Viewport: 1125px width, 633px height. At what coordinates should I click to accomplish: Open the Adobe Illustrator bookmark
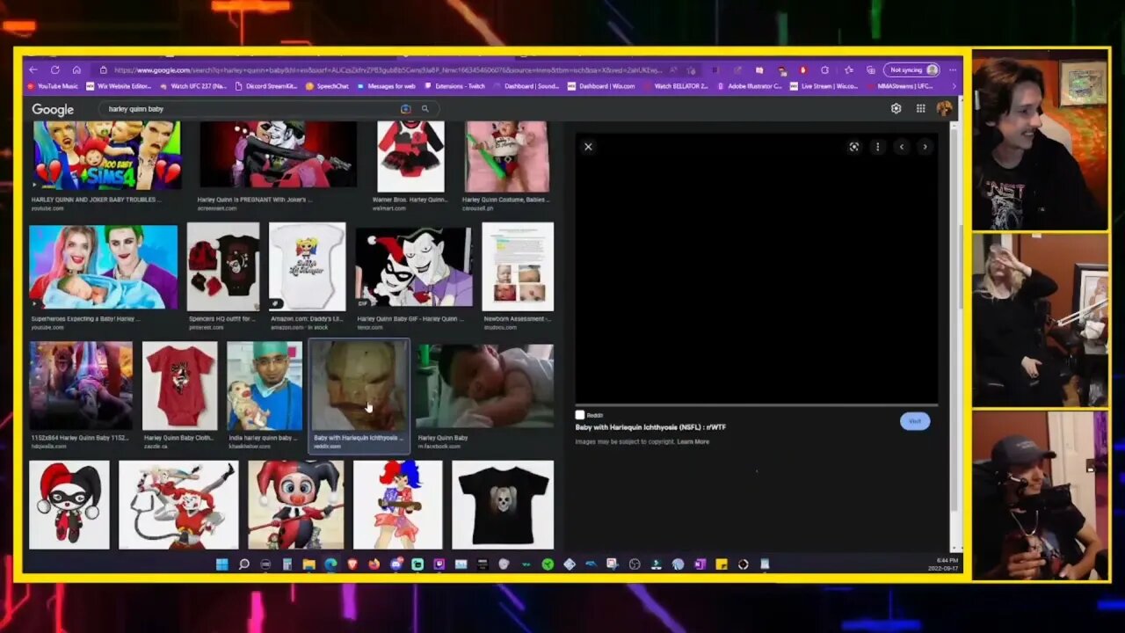[x=750, y=86]
